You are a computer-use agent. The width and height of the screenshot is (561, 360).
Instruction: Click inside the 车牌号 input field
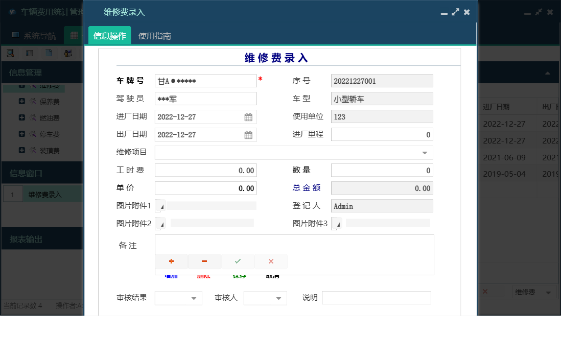point(205,80)
